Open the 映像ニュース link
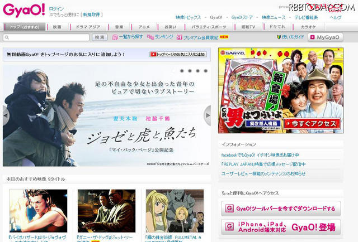358x242 pixels. click(x=274, y=17)
